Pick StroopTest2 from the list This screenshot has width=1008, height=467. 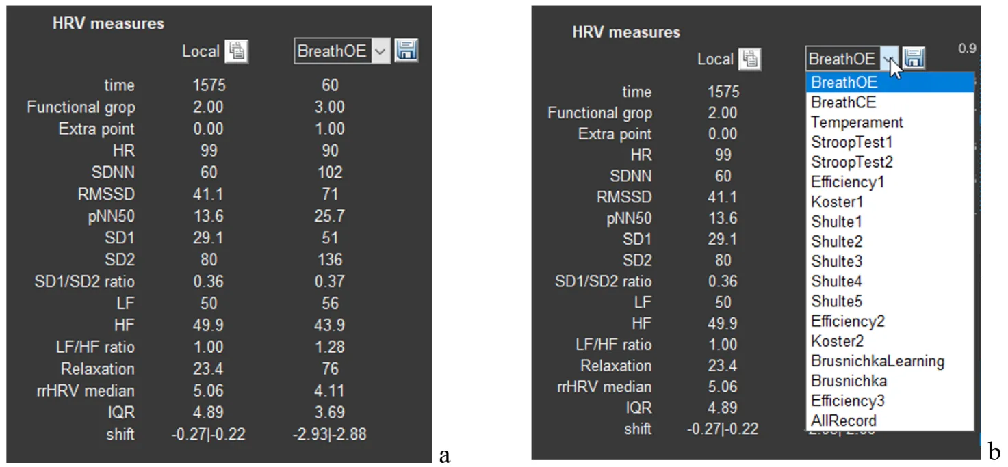(x=851, y=162)
